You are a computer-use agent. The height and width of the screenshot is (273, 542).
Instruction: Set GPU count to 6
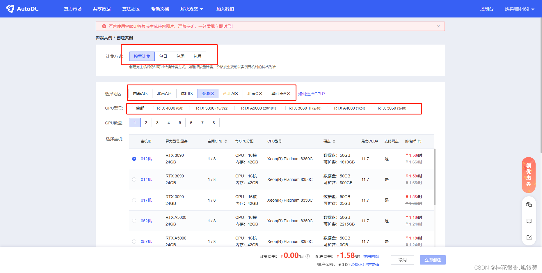tap(191, 123)
